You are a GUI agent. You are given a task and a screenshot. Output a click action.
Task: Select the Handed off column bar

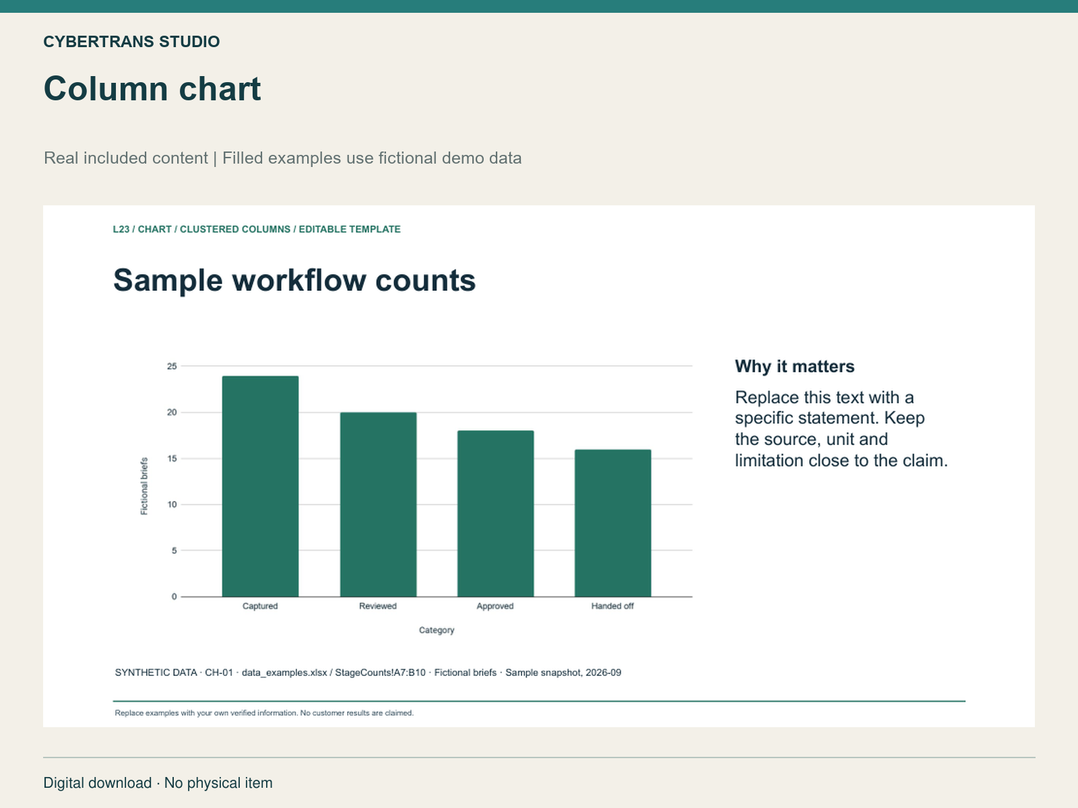click(612, 523)
